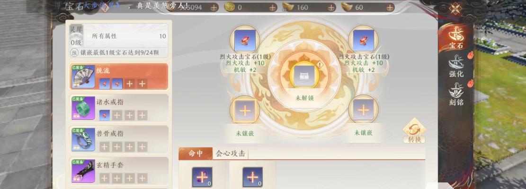Image resolution: width=526 pixels, height=189 pixels.
Task: Open the 强化 enhancement sidebar icon
Action: 456,66
